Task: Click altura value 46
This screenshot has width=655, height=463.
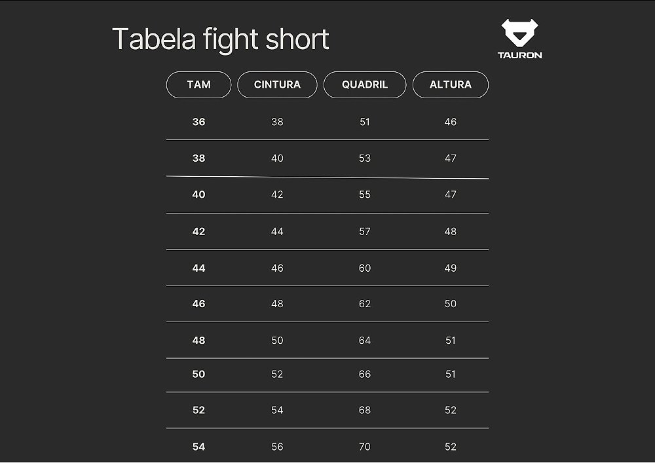Action: [451, 122]
